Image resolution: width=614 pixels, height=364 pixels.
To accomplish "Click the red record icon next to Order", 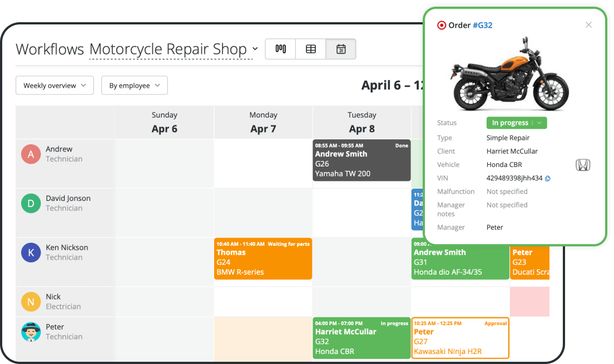I will click(442, 25).
